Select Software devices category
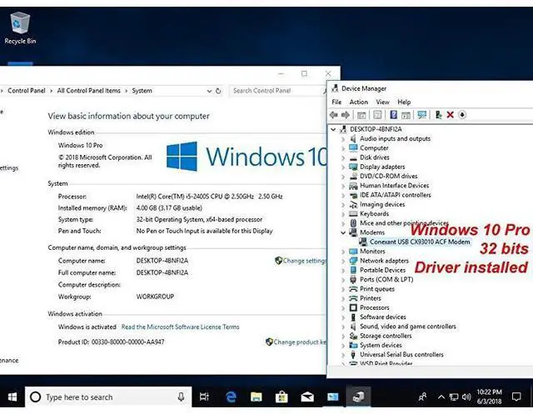This screenshot has width=533, height=414. 383,317
